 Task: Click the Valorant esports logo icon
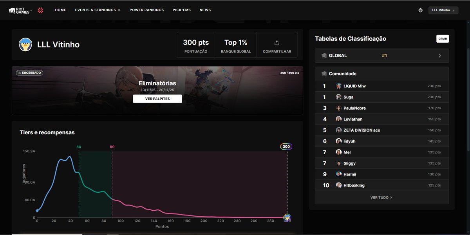click(40, 10)
